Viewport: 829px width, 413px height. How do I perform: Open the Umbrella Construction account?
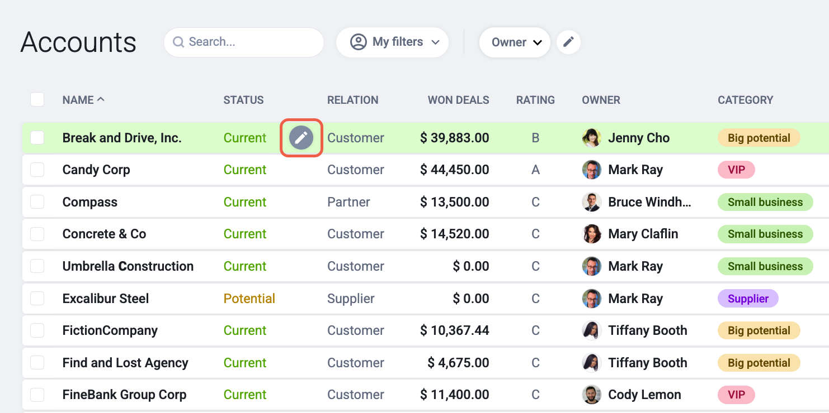128,266
